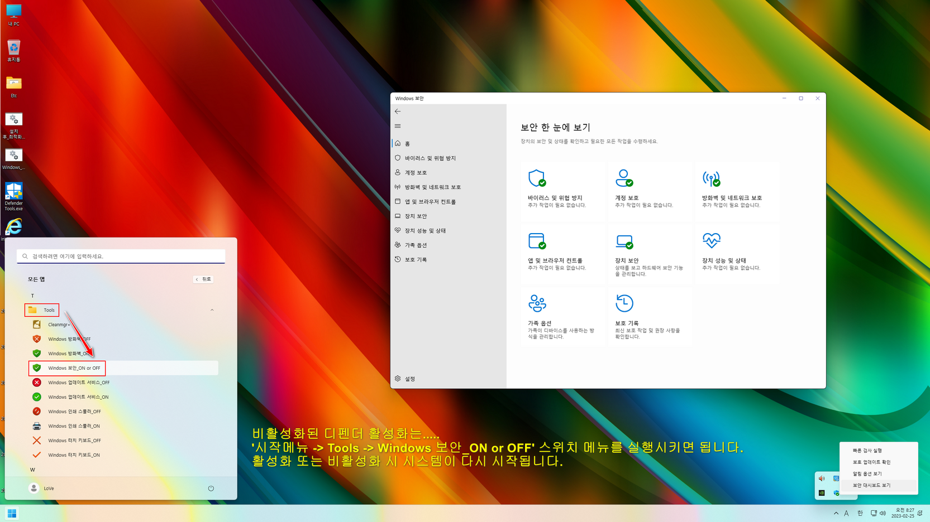Go to 홈 in the Windows 보안 sidebar
Image resolution: width=930 pixels, height=522 pixels.
click(x=449, y=143)
